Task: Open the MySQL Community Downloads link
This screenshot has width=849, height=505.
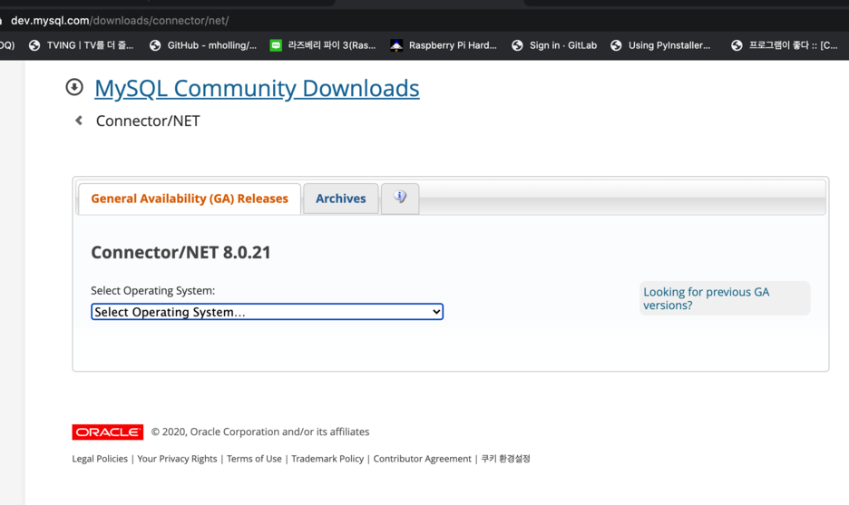Action: [257, 88]
